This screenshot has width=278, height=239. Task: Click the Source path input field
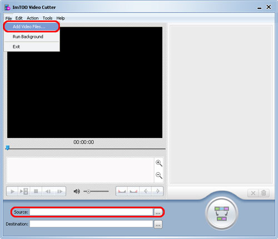pyautogui.click(x=91, y=212)
